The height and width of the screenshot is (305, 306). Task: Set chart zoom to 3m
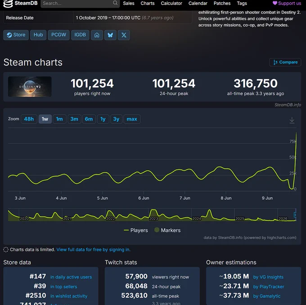point(74,119)
